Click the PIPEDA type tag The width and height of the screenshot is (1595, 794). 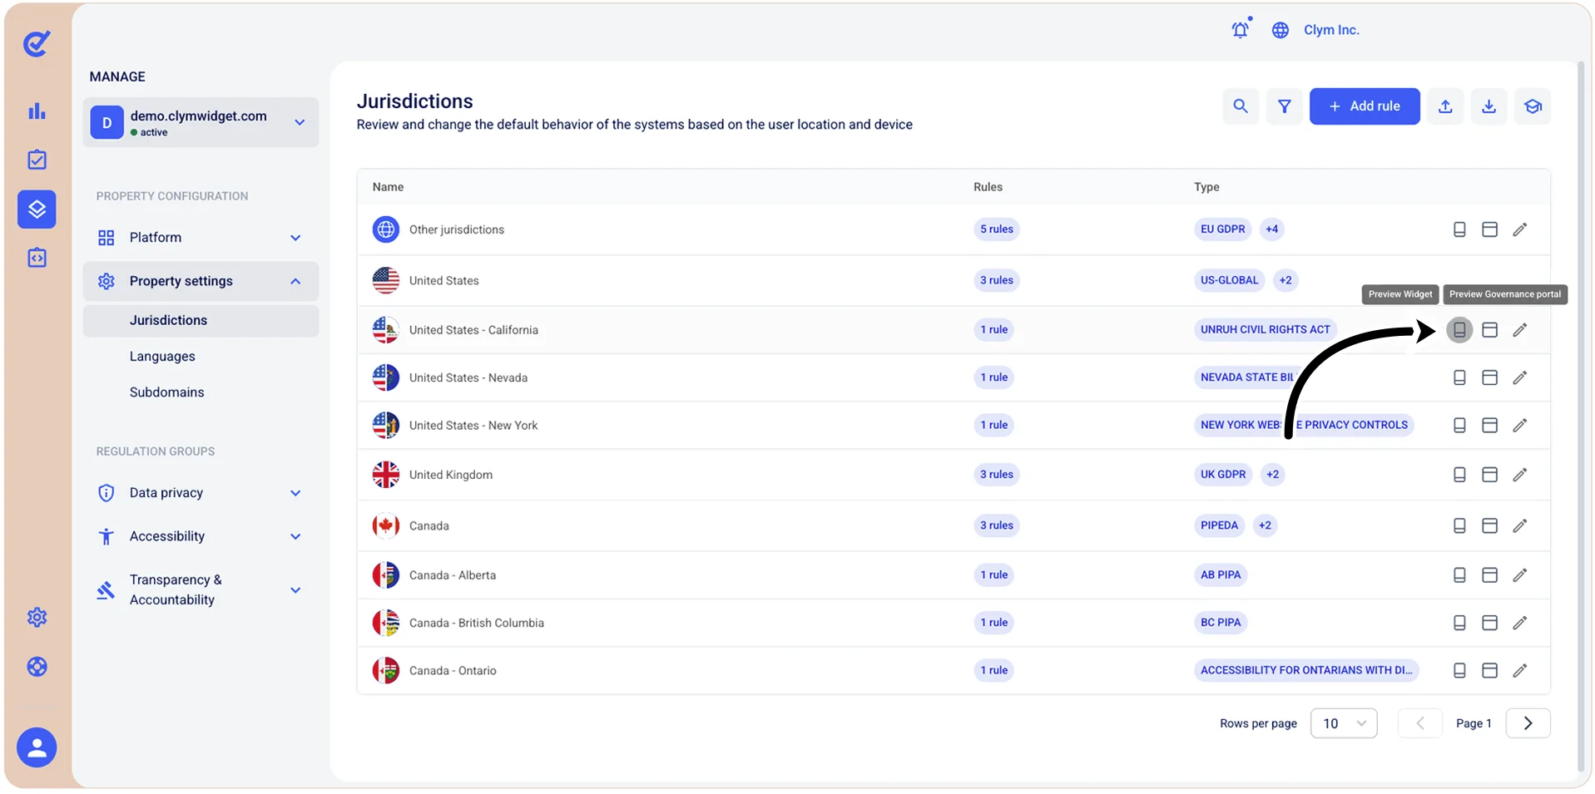pyautogui.click(x=1219, y=525)
